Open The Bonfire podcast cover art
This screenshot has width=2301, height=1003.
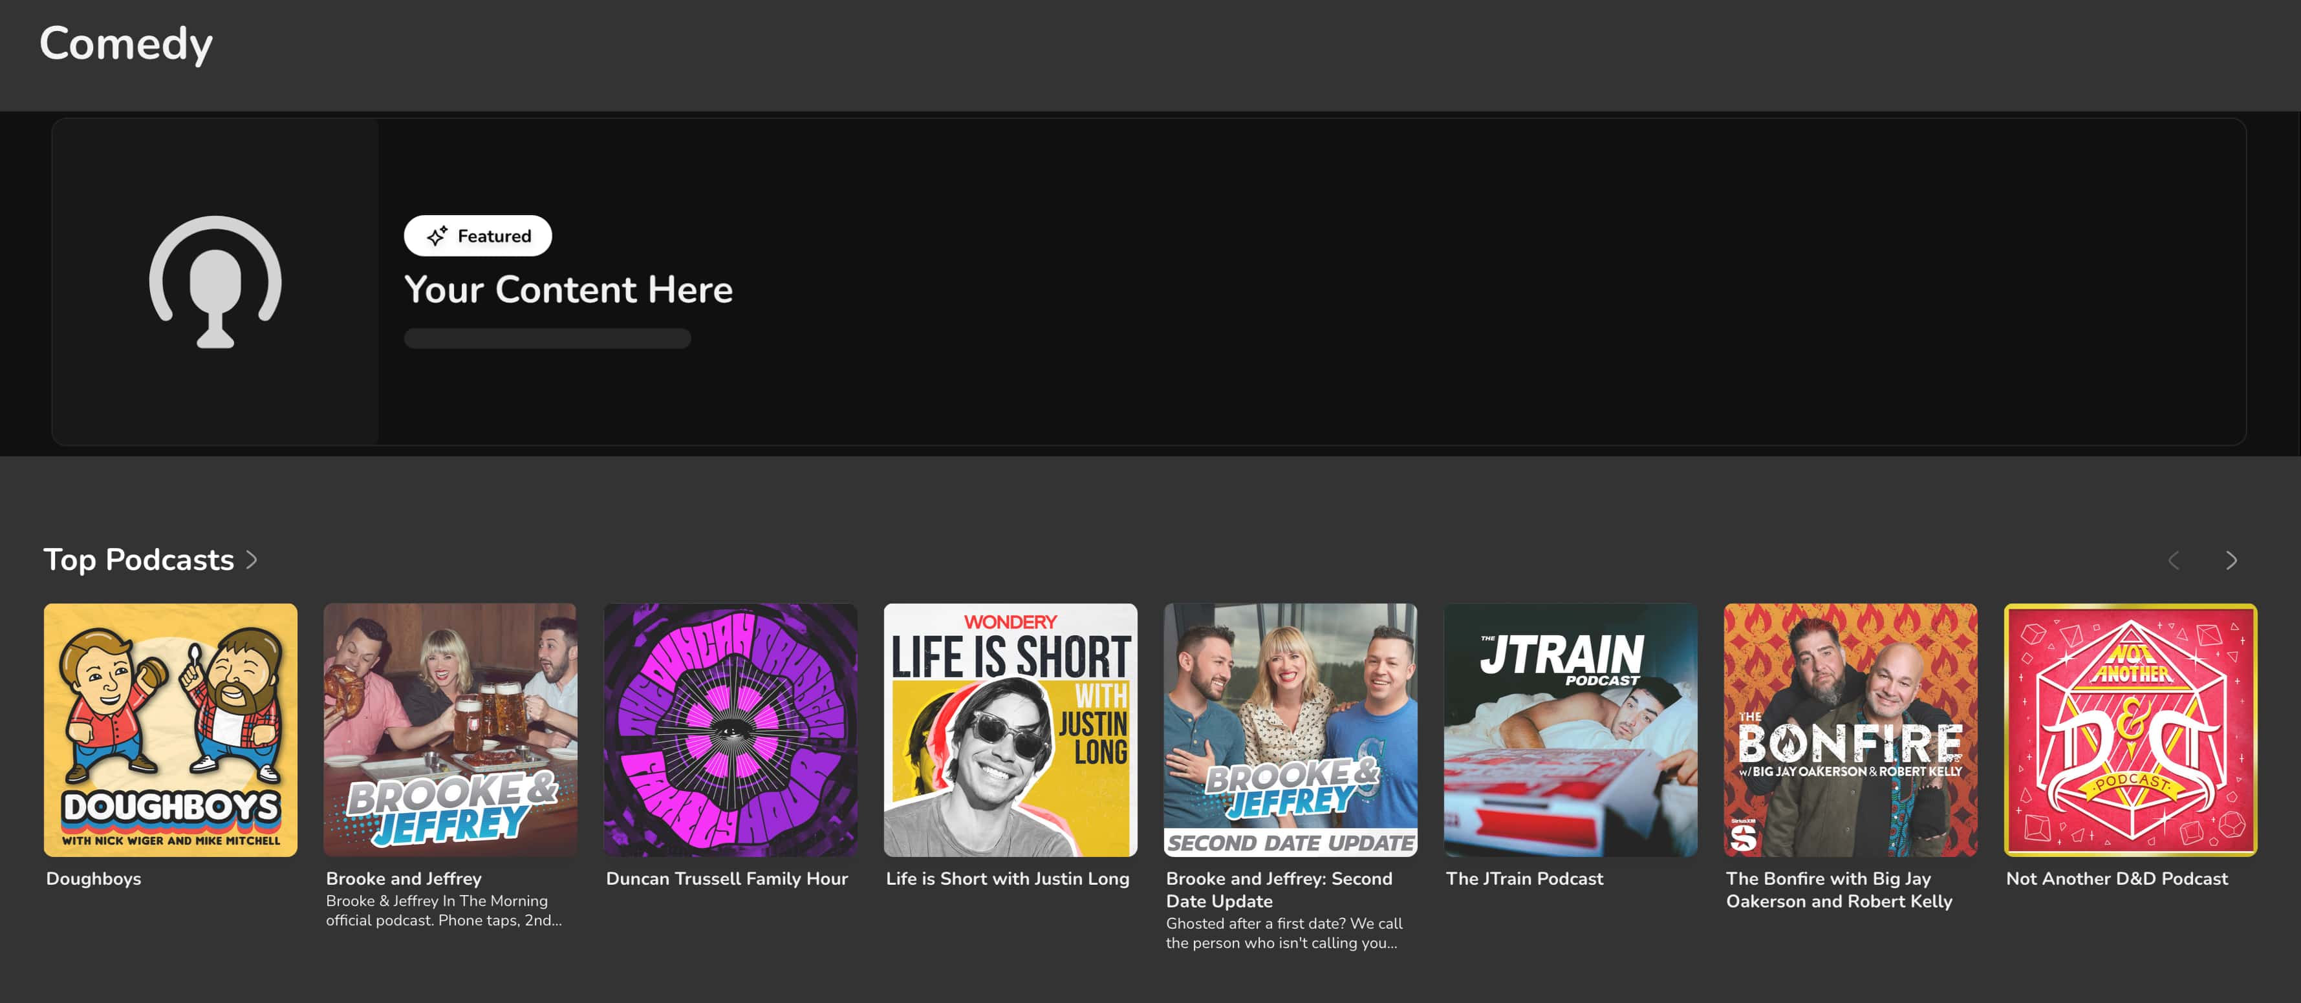(x=1851, y=730)
